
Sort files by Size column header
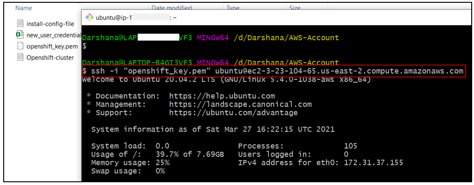coord(294,8)
